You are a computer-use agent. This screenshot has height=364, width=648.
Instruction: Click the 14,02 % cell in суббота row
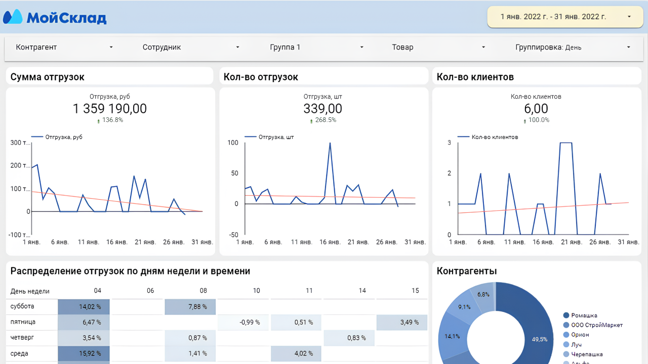84,307
